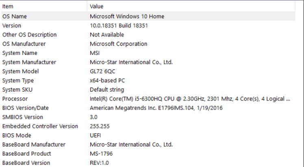This screenshot has height=167, width=304.
Task: Select the Embedded Controller Version row
Action: (148, 126)
